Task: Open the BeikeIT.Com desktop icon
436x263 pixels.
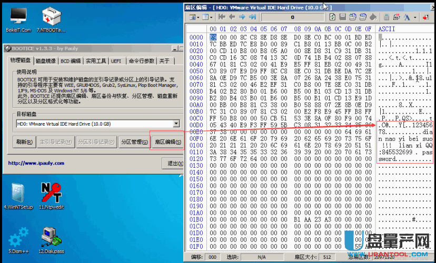Action: [x=18, y=19]
